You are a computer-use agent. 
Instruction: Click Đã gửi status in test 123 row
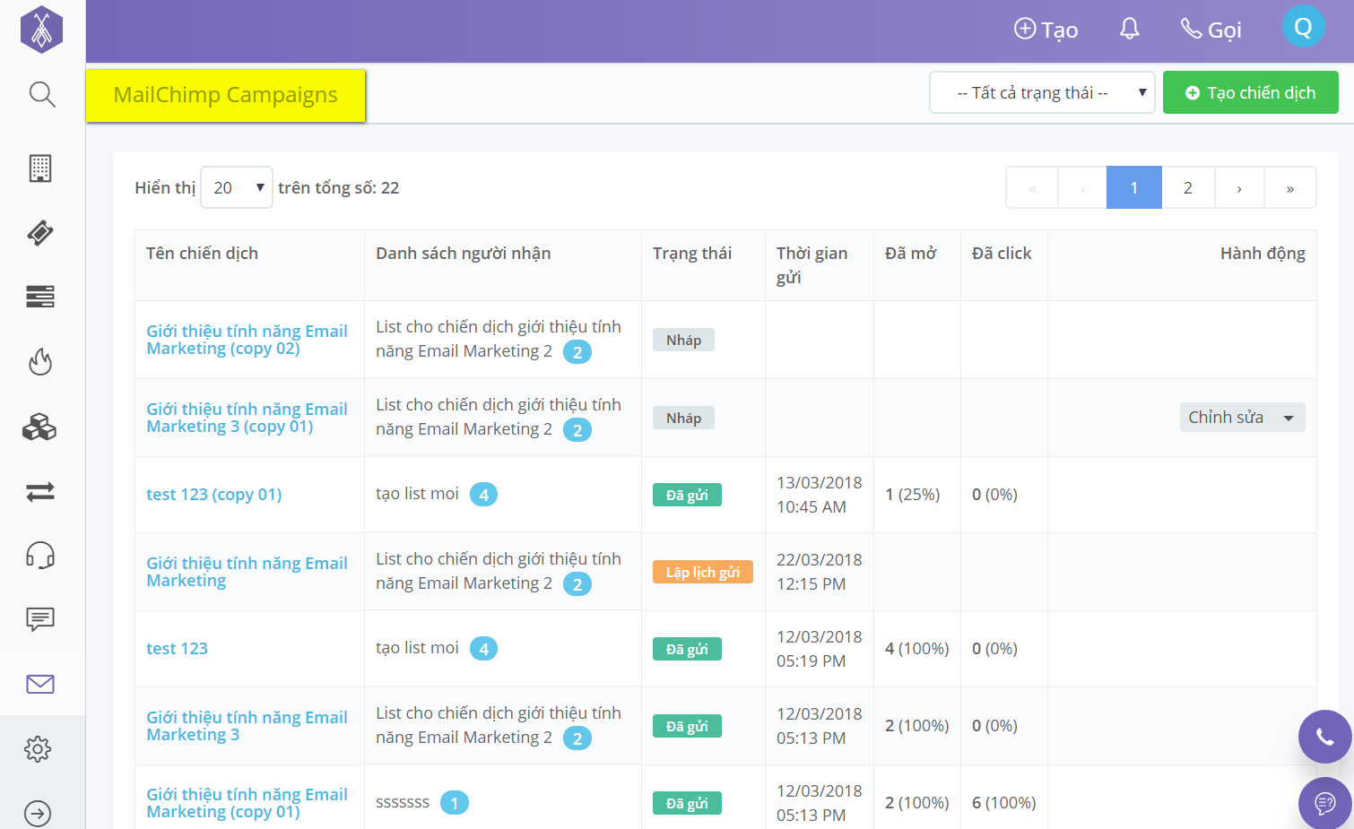point(687,649)
